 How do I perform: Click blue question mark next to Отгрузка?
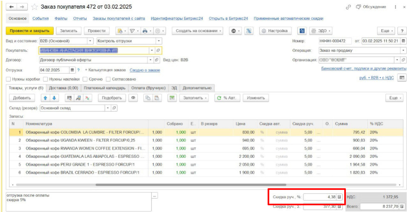tap(78, 70)
